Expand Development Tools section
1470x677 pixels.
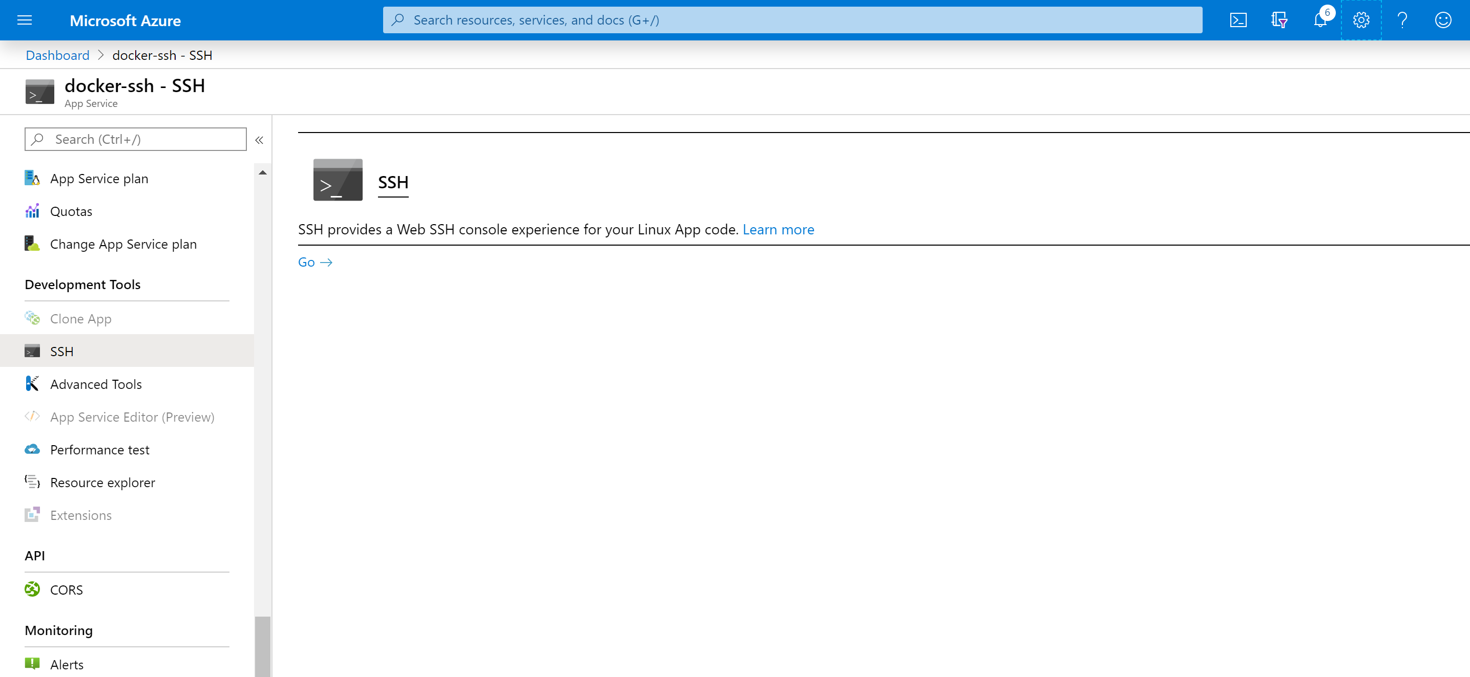coord(82,283)
